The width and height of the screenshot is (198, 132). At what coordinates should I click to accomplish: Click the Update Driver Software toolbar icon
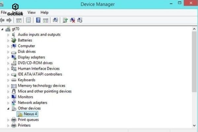[65, 20]
